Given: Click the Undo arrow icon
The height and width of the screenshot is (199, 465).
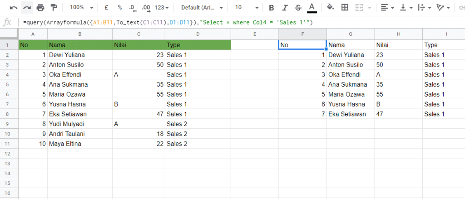Looking at the screenshot, I should click(x=13, y=8).
